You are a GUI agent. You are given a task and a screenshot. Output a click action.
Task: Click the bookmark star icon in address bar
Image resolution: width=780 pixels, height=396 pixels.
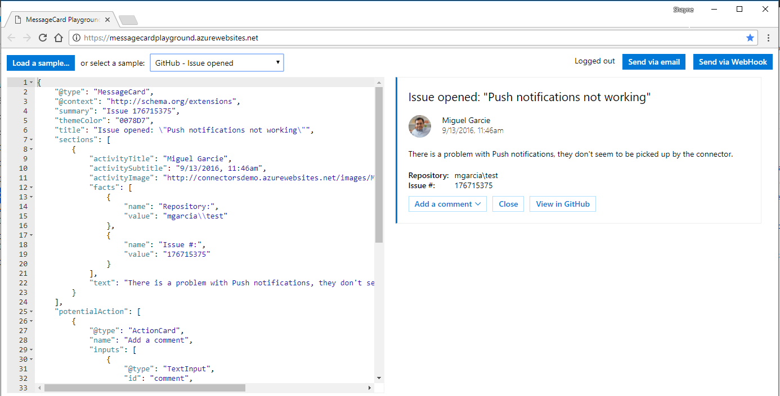[x=750, y=38]
